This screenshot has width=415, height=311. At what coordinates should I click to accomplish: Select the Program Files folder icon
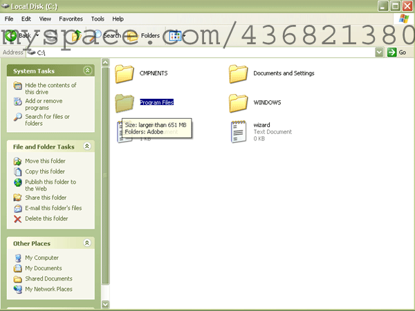tap(124, 103)
